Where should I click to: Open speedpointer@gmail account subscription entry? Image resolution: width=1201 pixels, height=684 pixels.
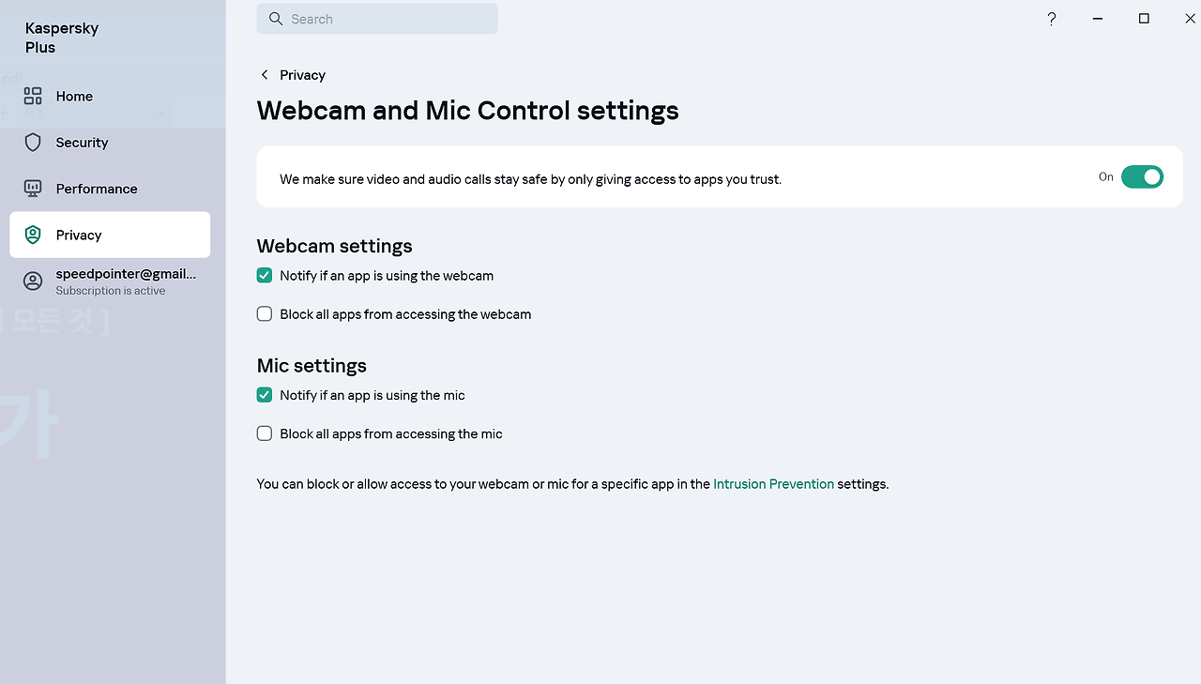tap(110, 281)
